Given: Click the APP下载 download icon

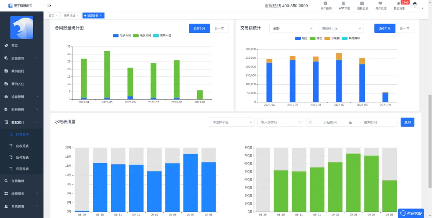Looking at the screenshot, I should click(x=344, y=4).
